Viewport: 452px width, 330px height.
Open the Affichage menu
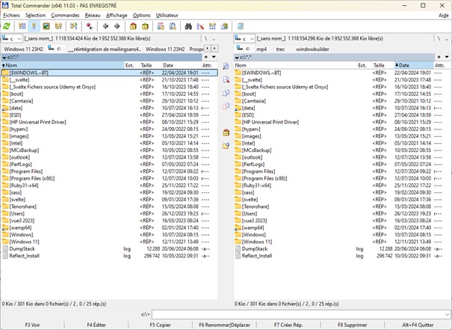click(116, 15)
